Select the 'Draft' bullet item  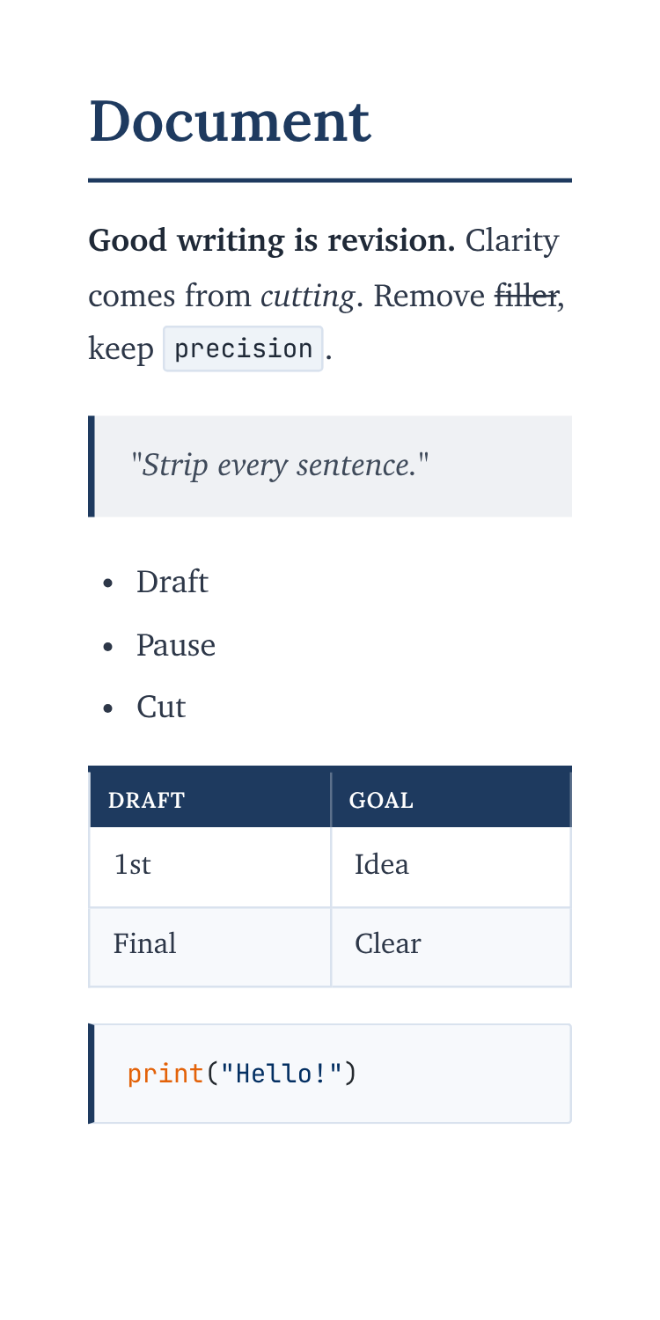click(x=172, y=582)
